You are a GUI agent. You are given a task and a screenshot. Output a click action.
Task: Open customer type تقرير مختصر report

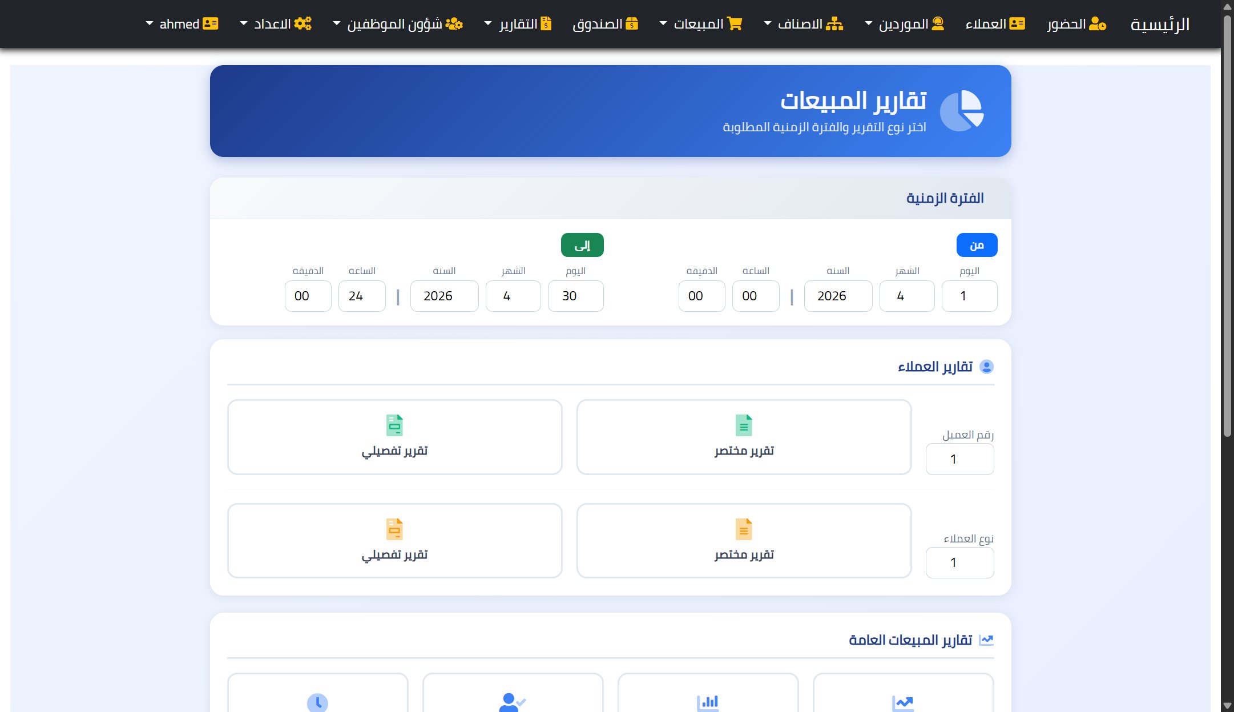[744, 541]
